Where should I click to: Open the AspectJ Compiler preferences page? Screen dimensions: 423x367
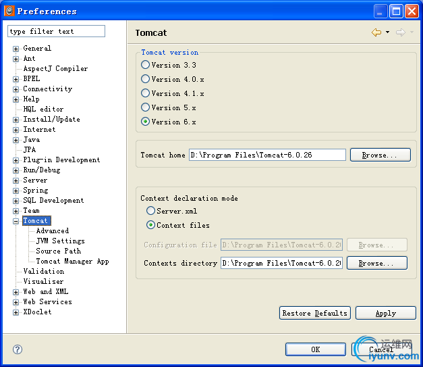coord(55,69)
